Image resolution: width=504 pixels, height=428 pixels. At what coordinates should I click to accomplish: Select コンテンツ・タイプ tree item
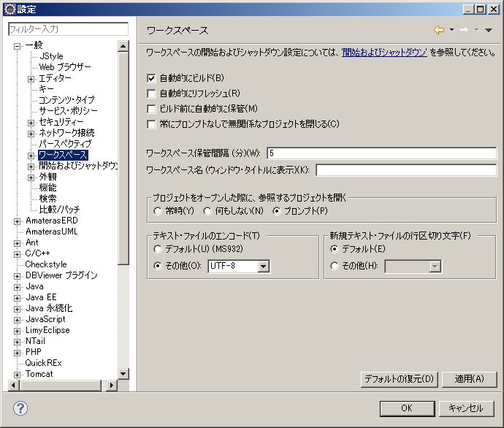point(67,100)
